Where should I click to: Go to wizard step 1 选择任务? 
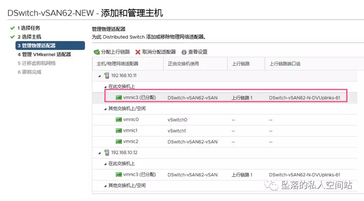(x=29, y=28)
